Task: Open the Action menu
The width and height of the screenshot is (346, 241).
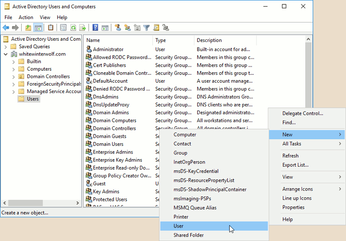Action: click(x=26, y=17)
